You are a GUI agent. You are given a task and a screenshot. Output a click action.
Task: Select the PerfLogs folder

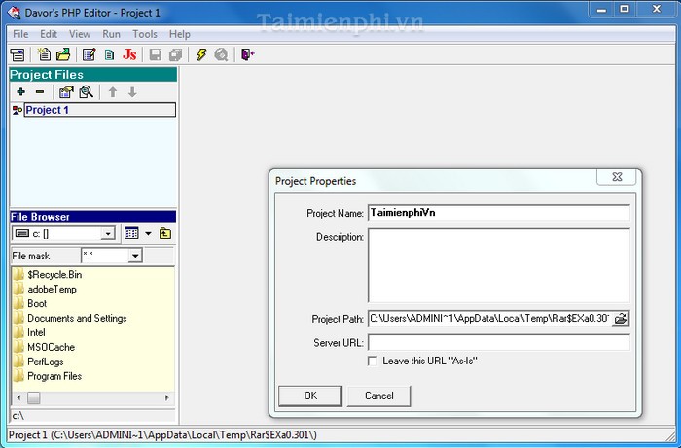[45, 362]
